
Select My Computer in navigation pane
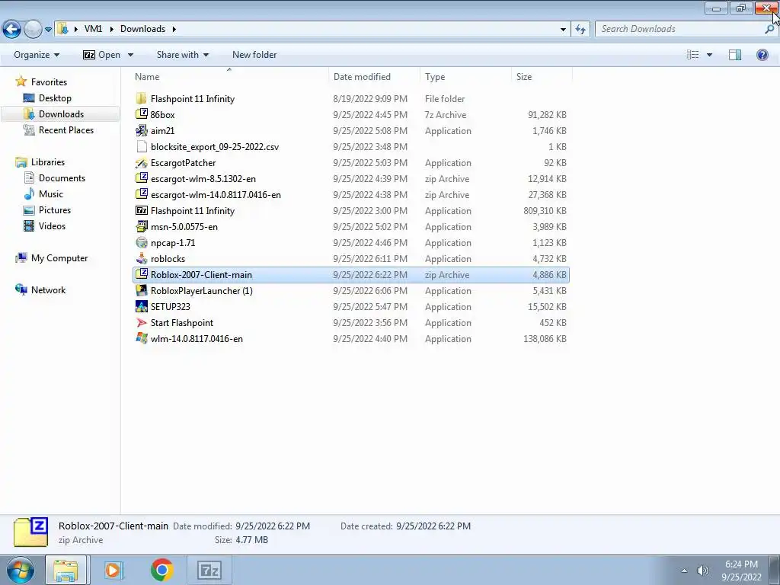tap(59, 258)
